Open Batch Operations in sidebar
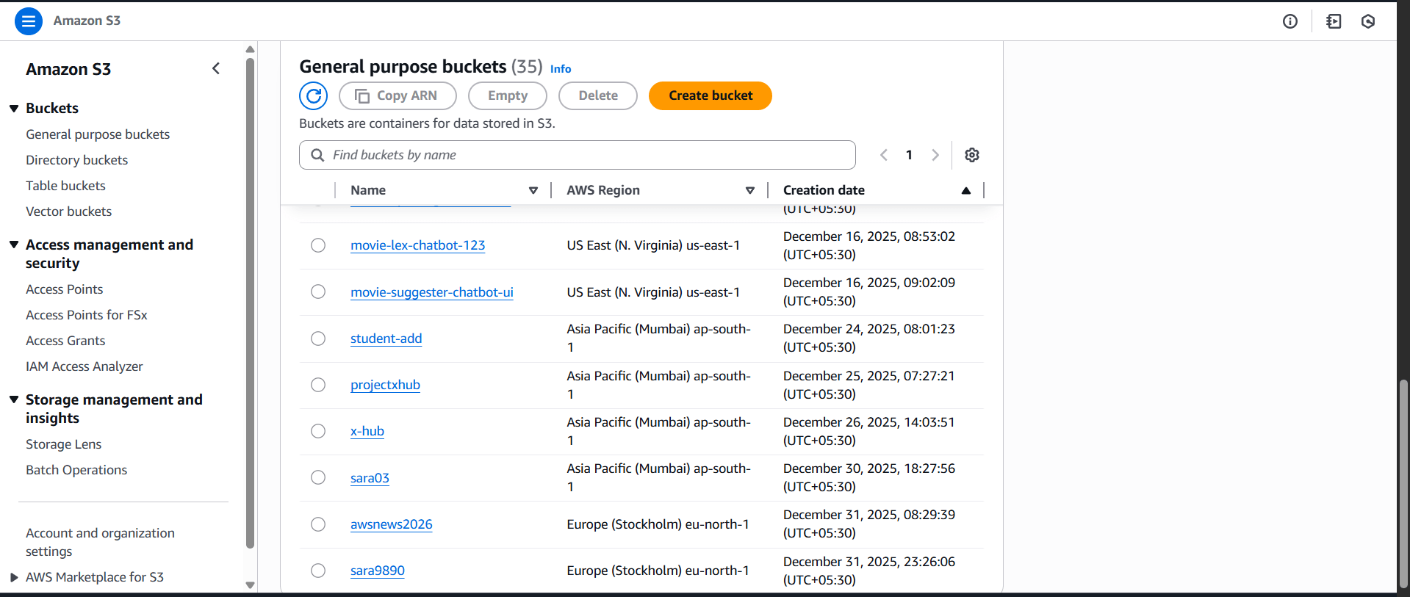Viewport: 1410px width, 597px height. point(76,470)
